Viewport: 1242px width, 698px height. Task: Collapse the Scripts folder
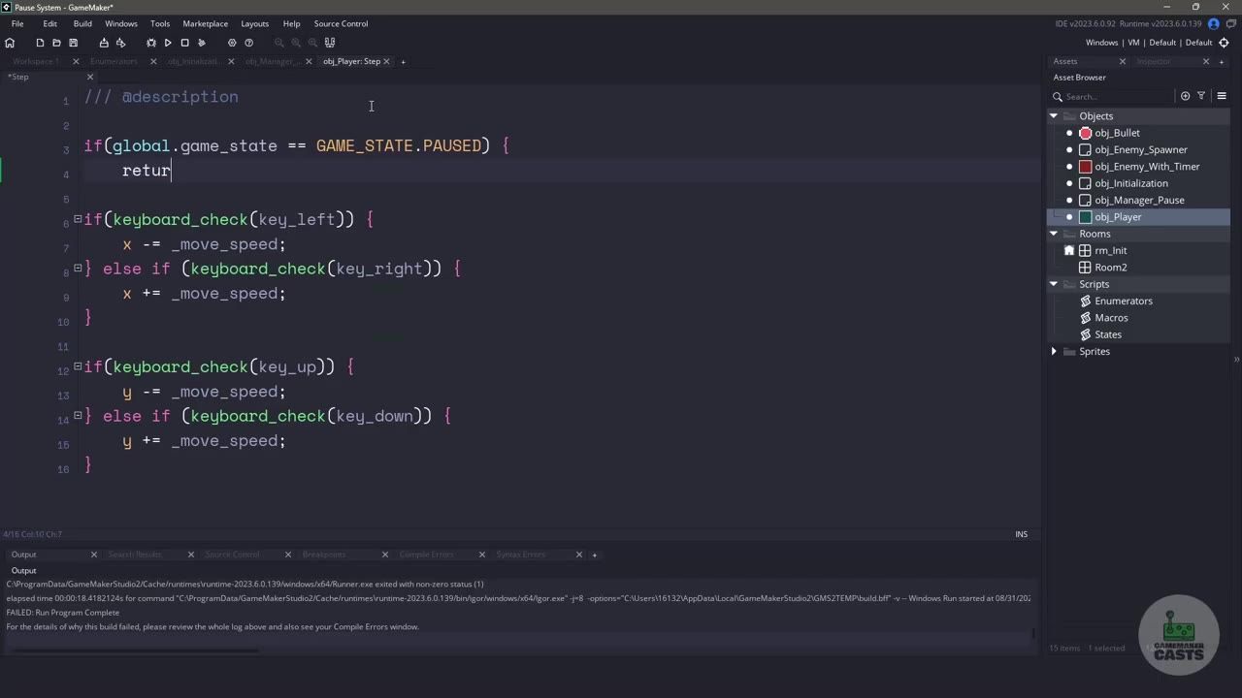click(x=1054, y=284)
